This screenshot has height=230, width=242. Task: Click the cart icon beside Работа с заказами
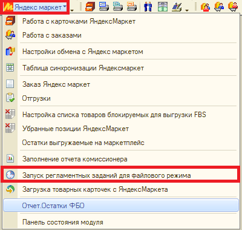tap(10, 35)
